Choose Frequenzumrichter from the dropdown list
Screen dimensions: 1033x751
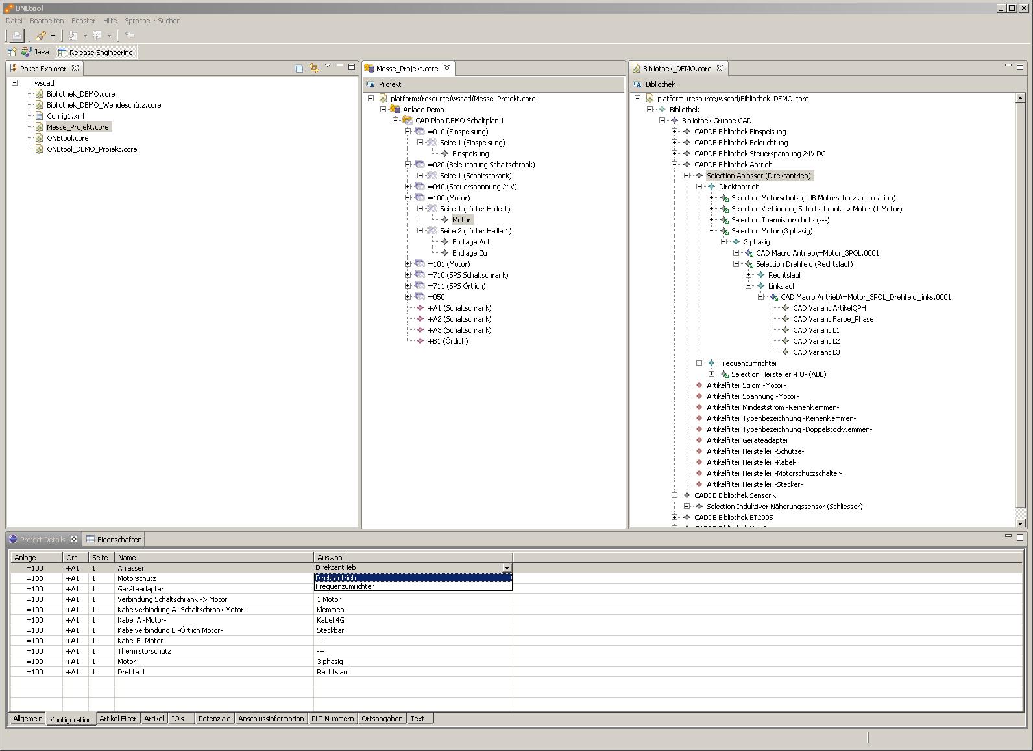(345, 586)
